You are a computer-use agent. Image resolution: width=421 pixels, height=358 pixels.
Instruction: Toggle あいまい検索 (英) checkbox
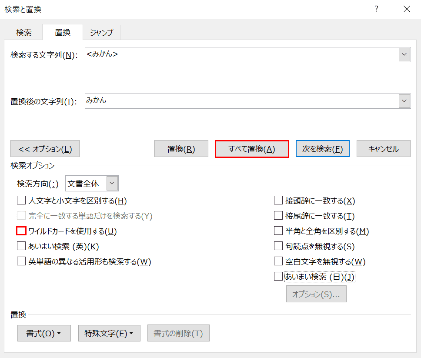(x=21, y=246)
